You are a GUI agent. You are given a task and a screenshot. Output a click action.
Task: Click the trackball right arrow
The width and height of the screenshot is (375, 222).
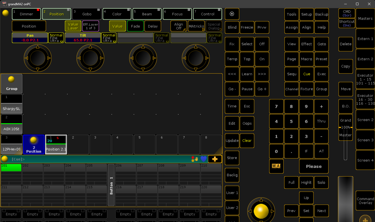click(x=272, y=211)
